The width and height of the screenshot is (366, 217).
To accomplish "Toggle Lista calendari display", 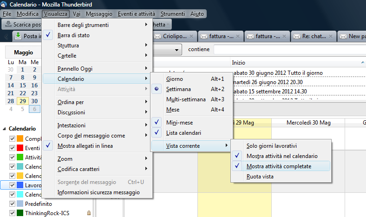I will tap(192, 133).
